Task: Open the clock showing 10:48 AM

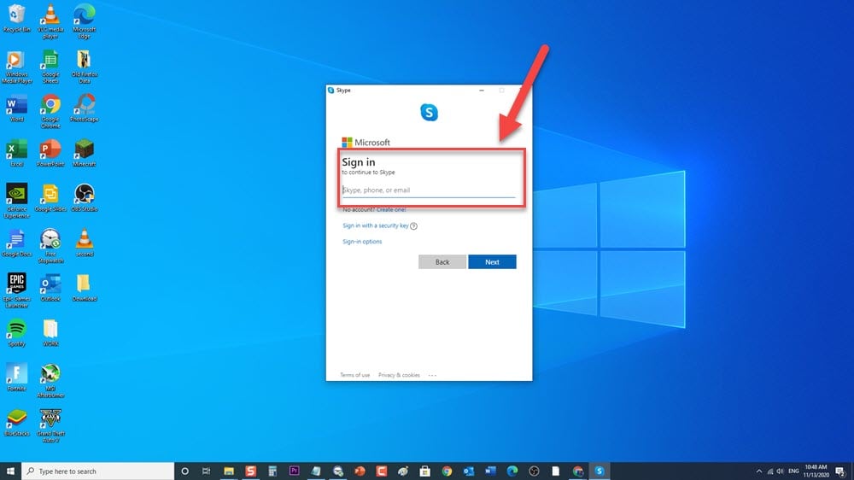Action: pos(816,471)
